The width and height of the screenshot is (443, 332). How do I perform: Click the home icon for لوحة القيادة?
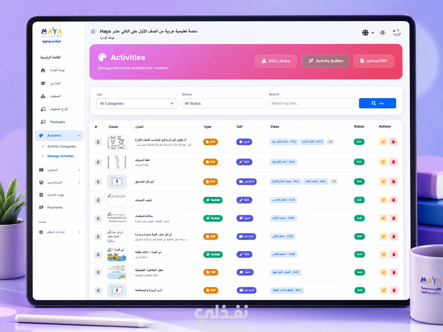(x=43, y=70)
